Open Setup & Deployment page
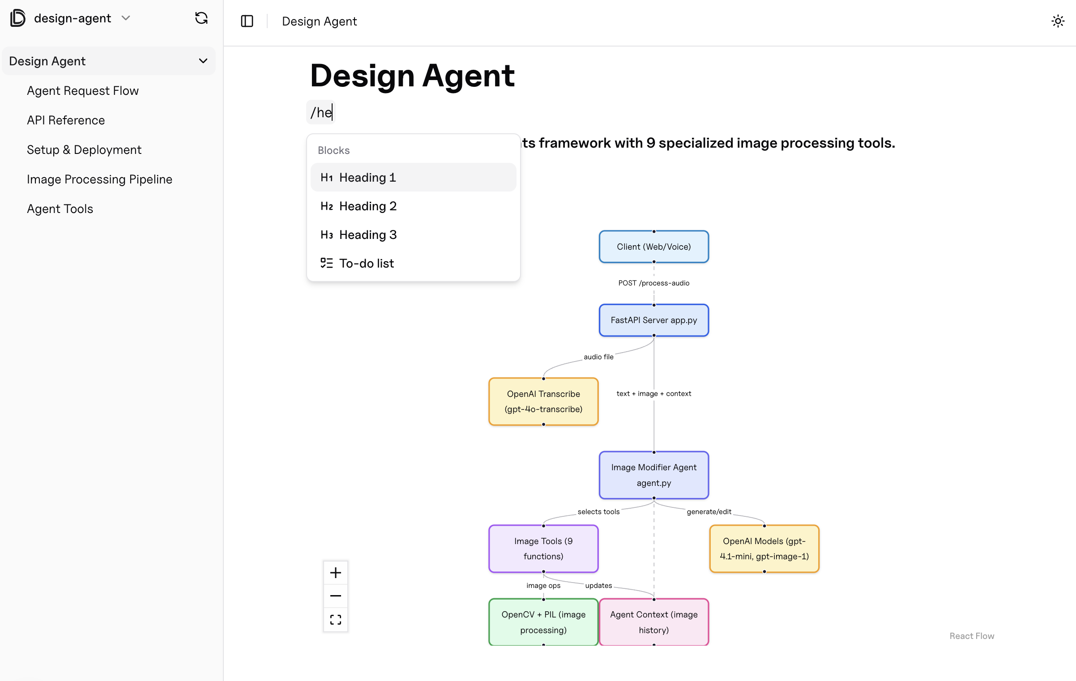This screenshot has height=681, width=1076. (84, 150)
